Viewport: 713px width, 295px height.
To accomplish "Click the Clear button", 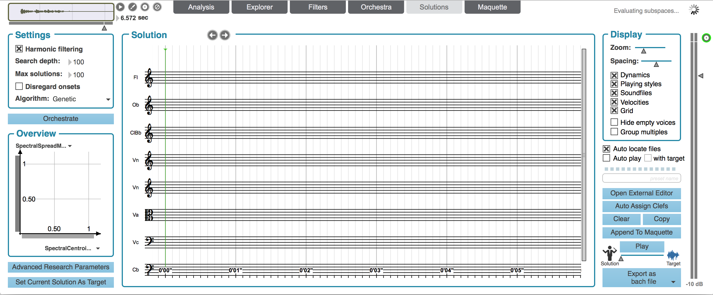I will pyautogui.click(x=621, y=219).
